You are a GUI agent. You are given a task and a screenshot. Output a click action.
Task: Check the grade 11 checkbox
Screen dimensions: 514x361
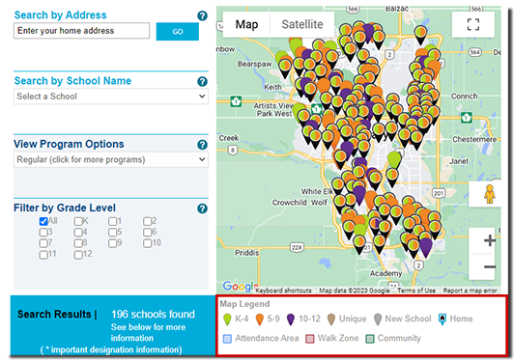(43, 255)
